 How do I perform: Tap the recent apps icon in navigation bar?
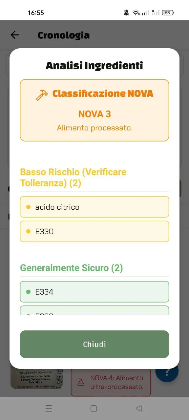pos(49,408)
